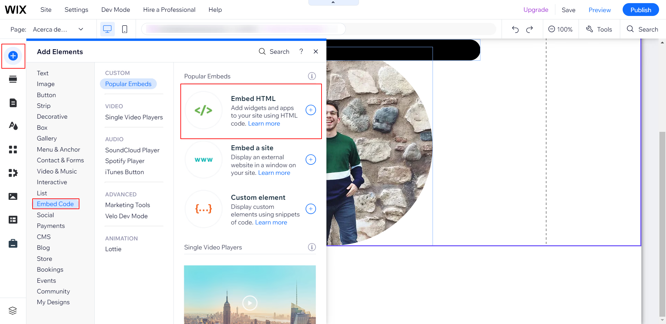Open the Help menu
Viewport: 666px width, 324px height.
[215, 10]
